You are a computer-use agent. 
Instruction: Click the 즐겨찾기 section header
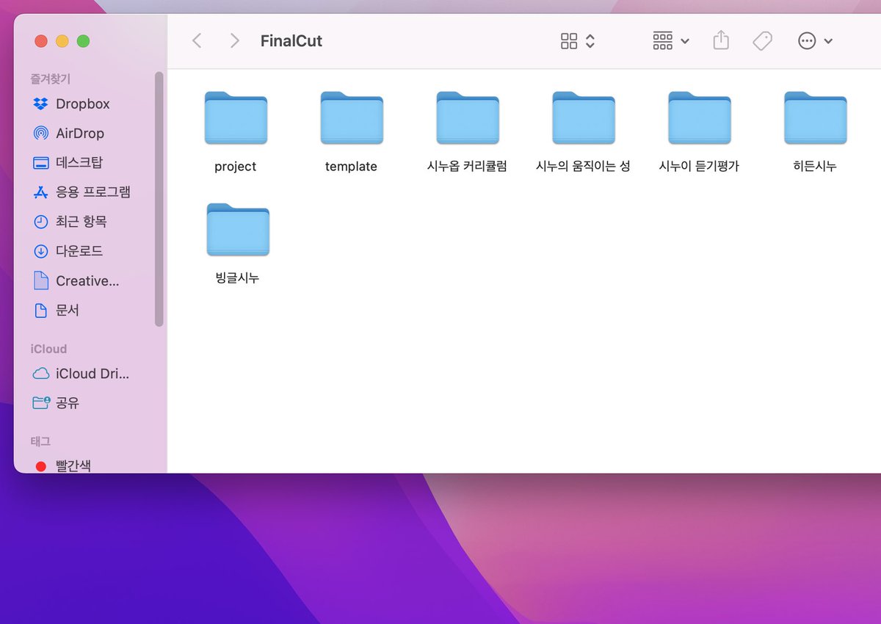tap(51, 79)
